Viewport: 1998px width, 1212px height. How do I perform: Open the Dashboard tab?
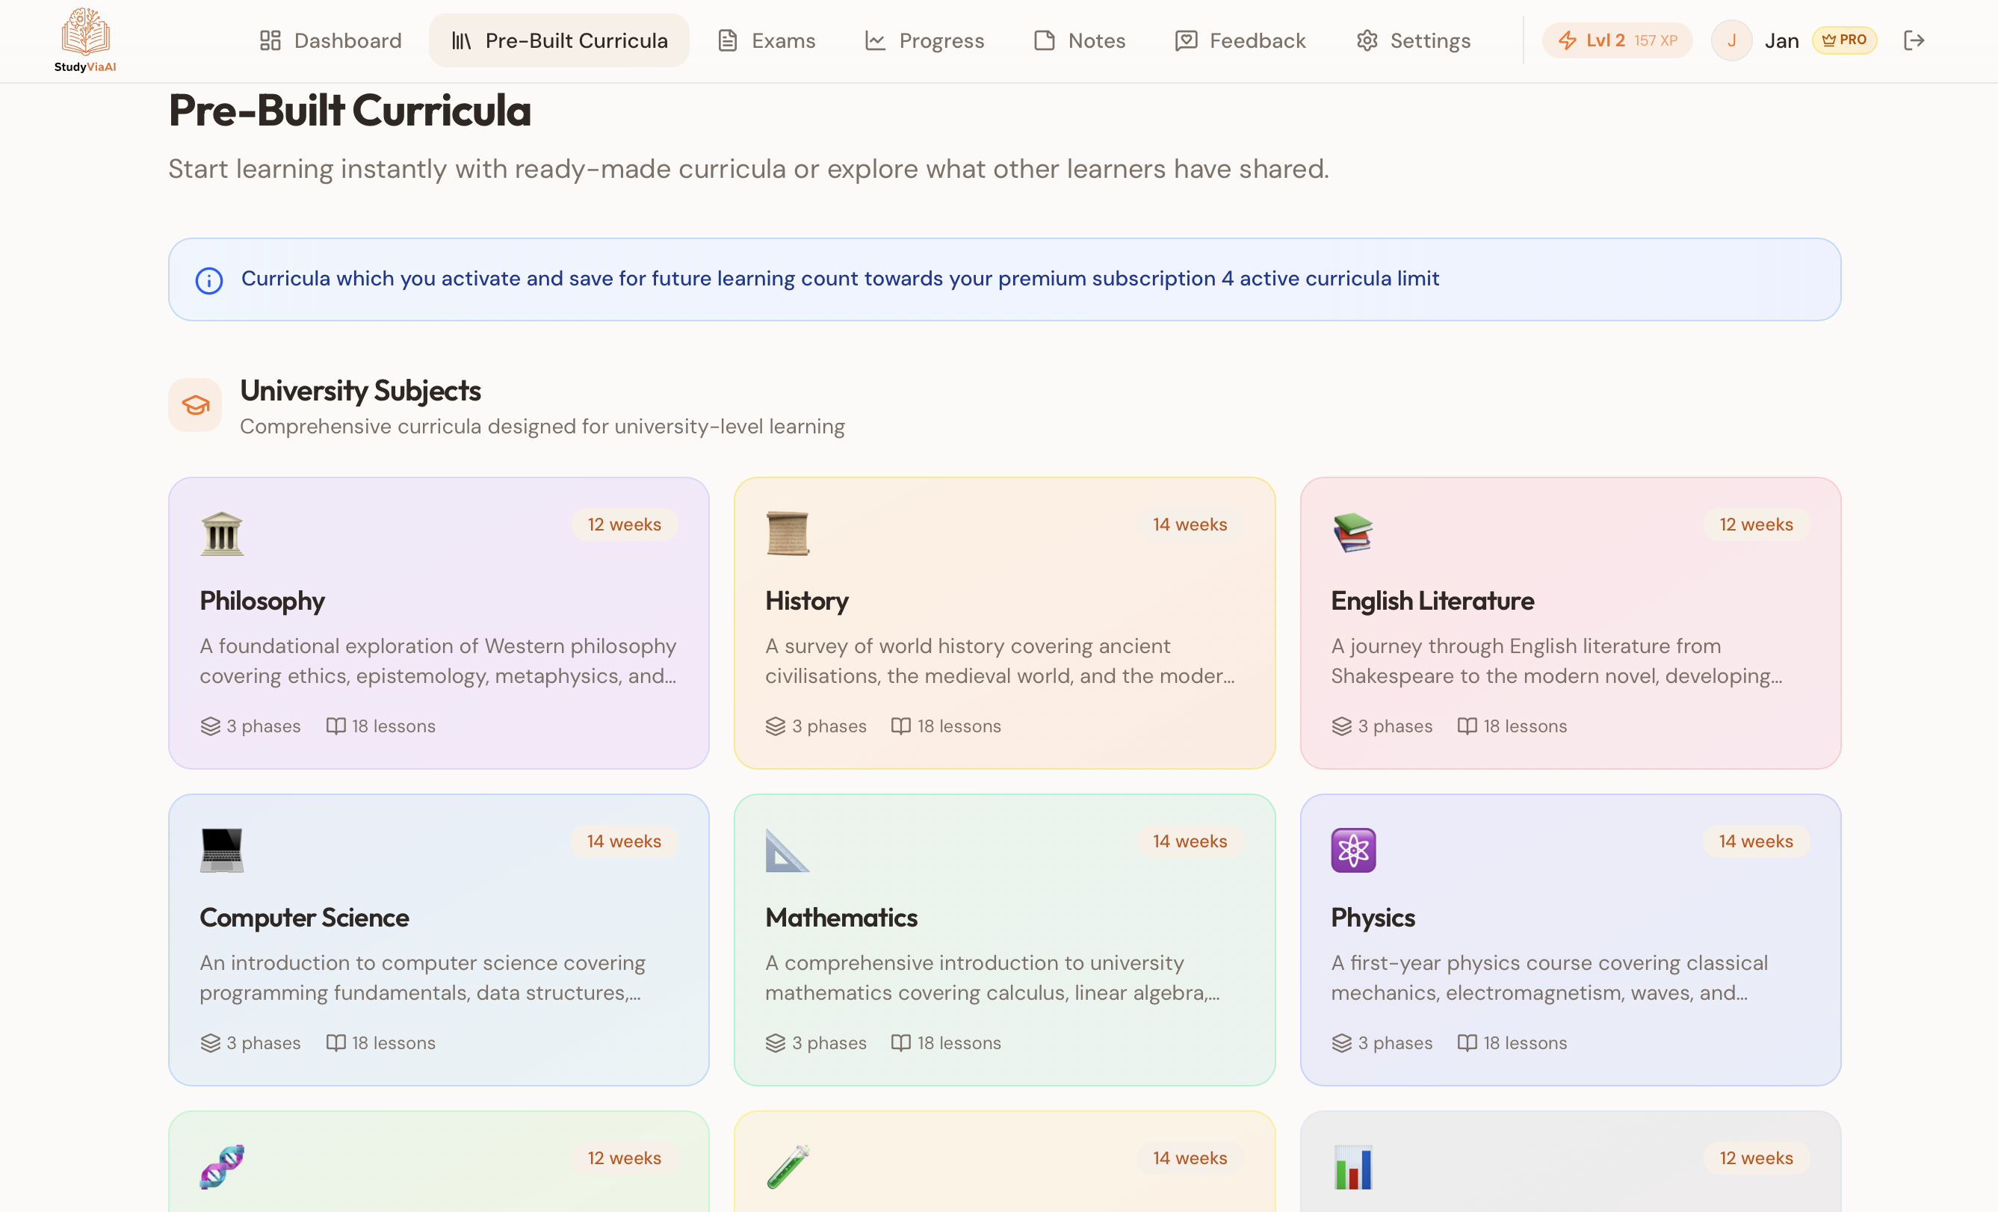[x=331, y=40]
